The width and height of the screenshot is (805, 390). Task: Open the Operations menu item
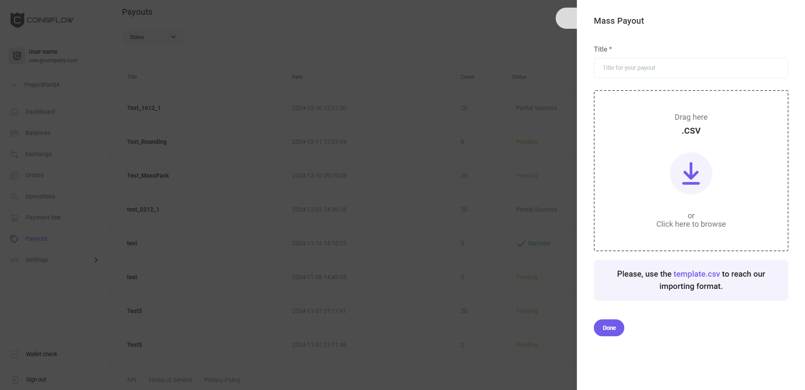(x=40, y=196)
